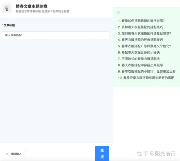
Task: Select result 10 春季应季衣服搭配有哪些新奇的搭配
Action: (x=146, y=78)
